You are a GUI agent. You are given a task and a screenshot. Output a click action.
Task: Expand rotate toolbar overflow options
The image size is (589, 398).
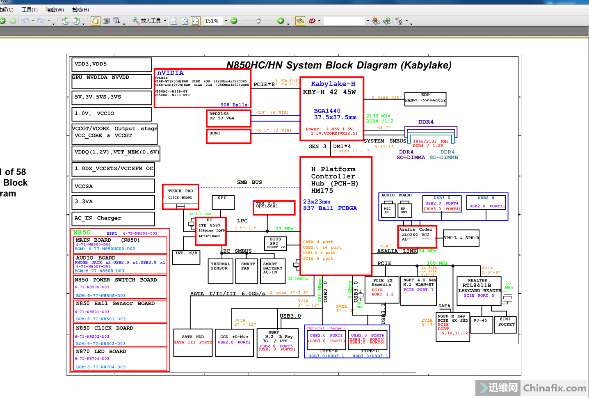[x=83, y=24]
